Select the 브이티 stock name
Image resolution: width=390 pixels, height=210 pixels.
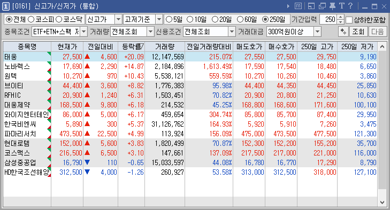tap(14, 85)
